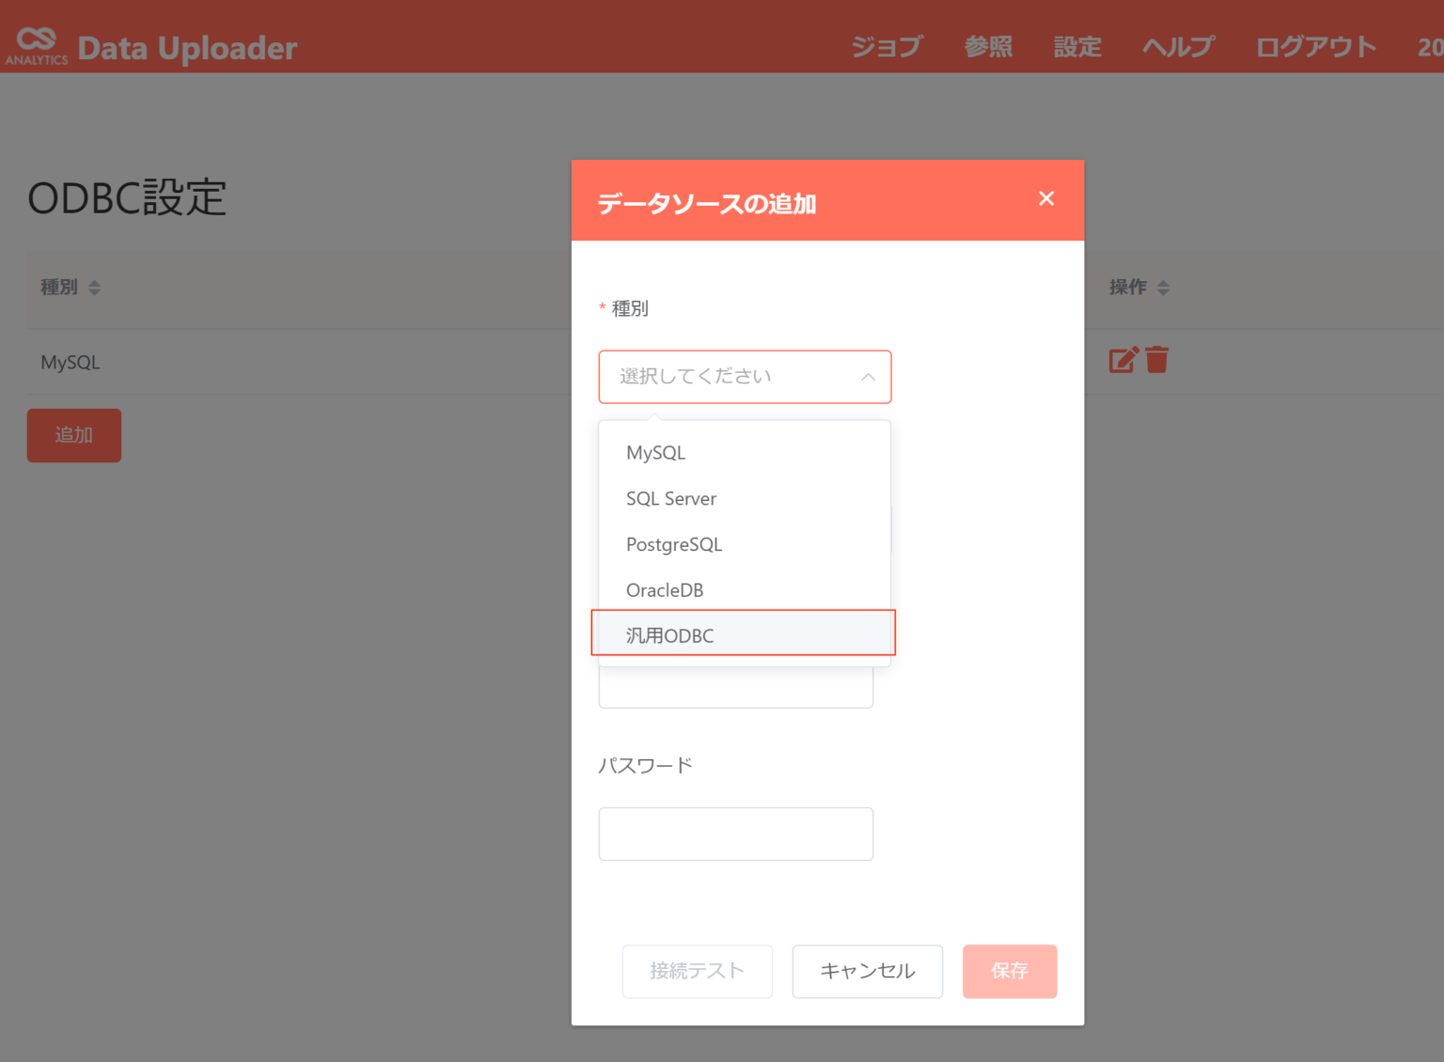Open the ヘルプ menu

(x=1178, y=46)
